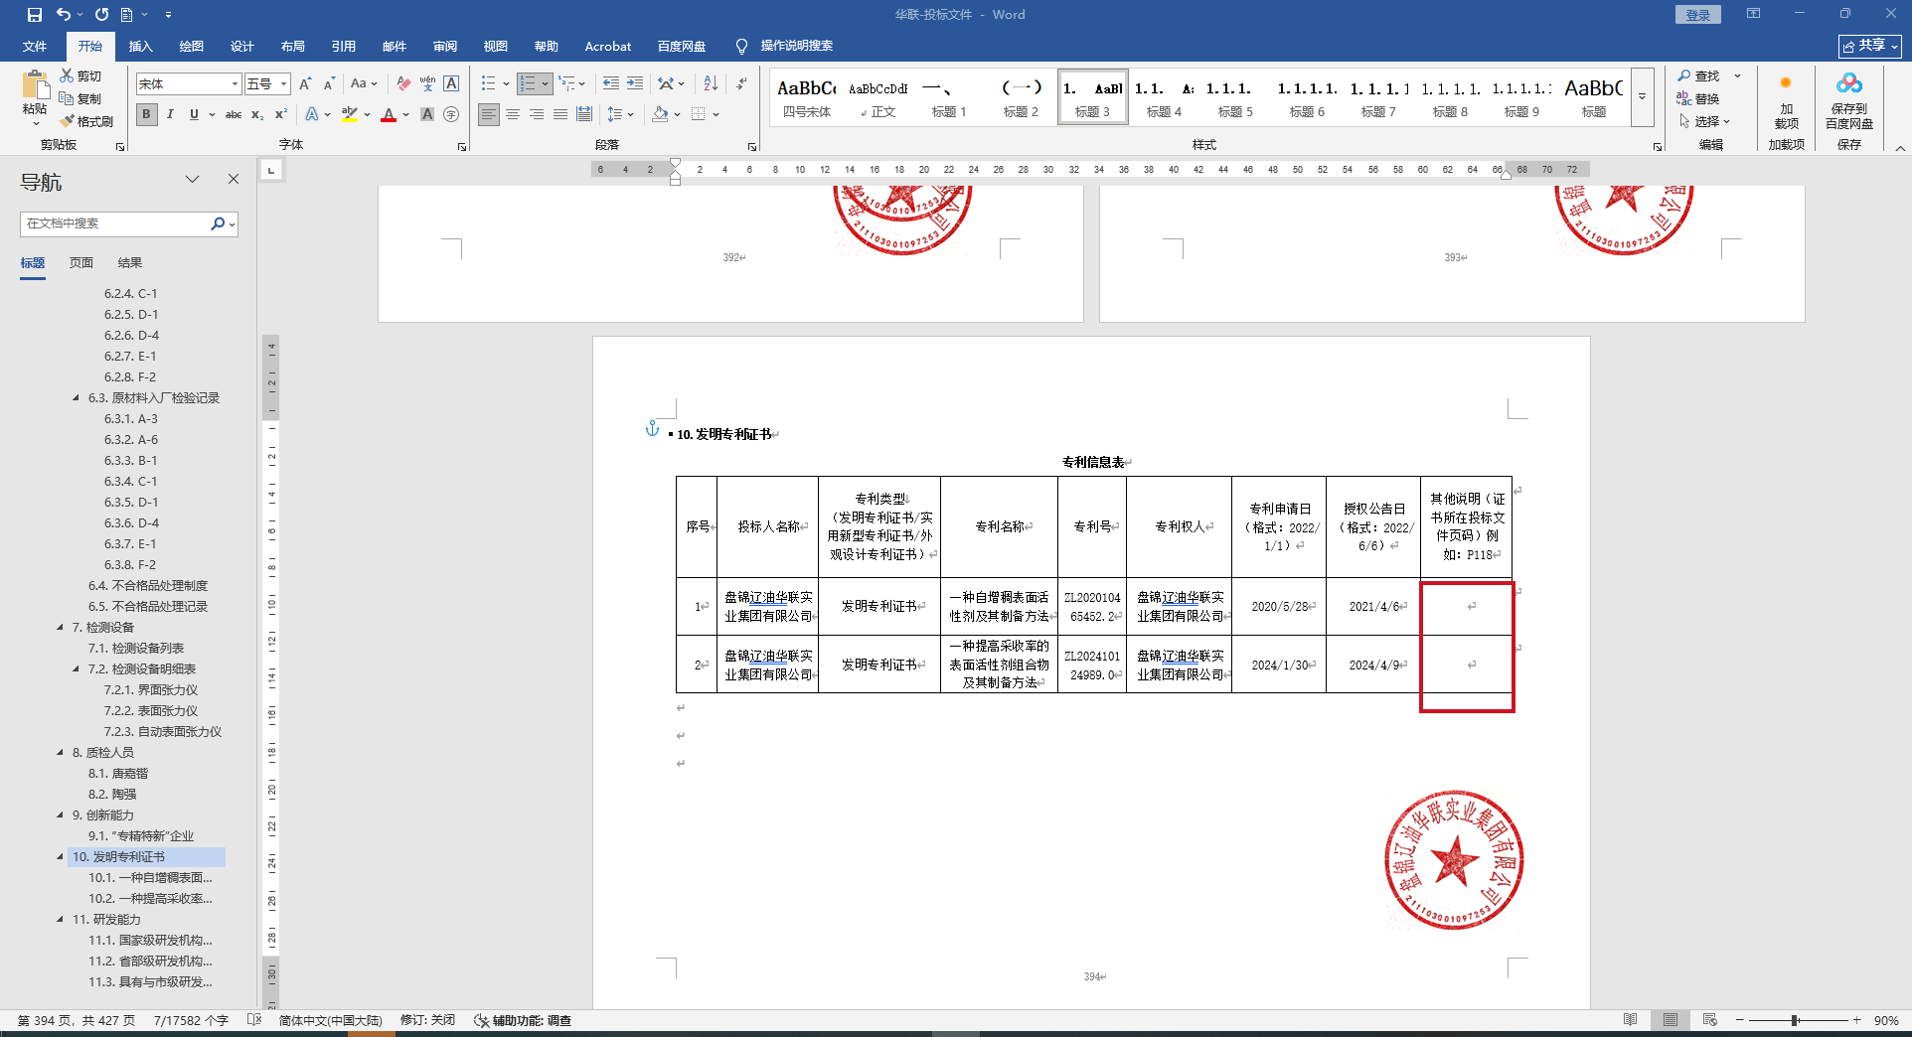Toggle bold formatting

pos(147,114)
